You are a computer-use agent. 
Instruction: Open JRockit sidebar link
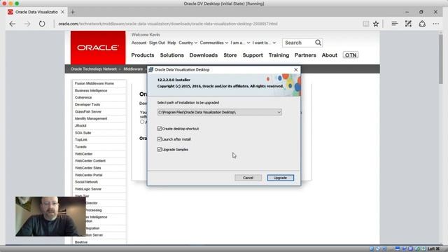pyautogui.click(x=80, y=126)
